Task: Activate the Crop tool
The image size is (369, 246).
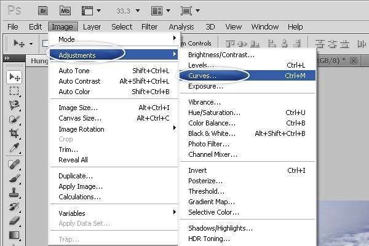Action: (x=14, y=133)
